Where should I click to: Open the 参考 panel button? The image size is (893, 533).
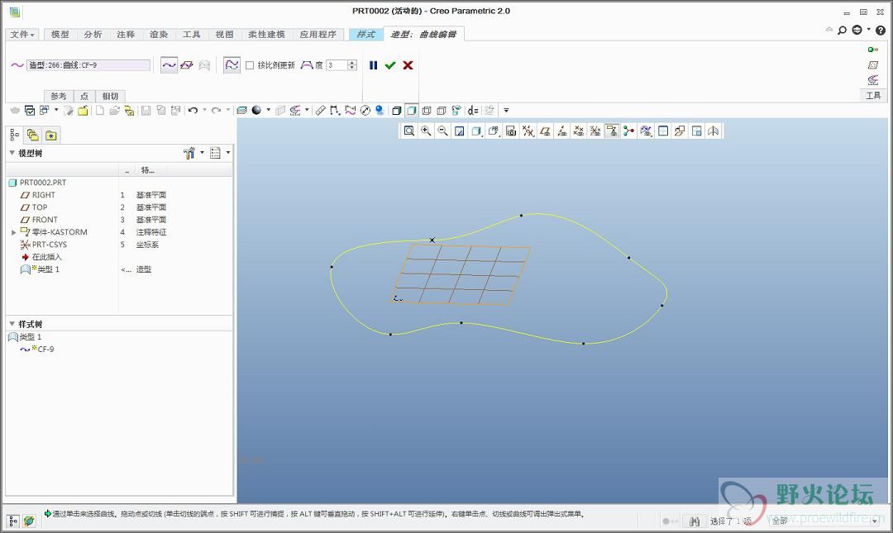coord(59,96)
